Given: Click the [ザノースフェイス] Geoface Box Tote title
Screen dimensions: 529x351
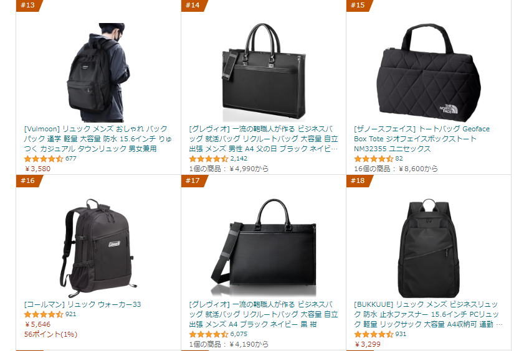Looking at the screenshot, I should (422, 139).
